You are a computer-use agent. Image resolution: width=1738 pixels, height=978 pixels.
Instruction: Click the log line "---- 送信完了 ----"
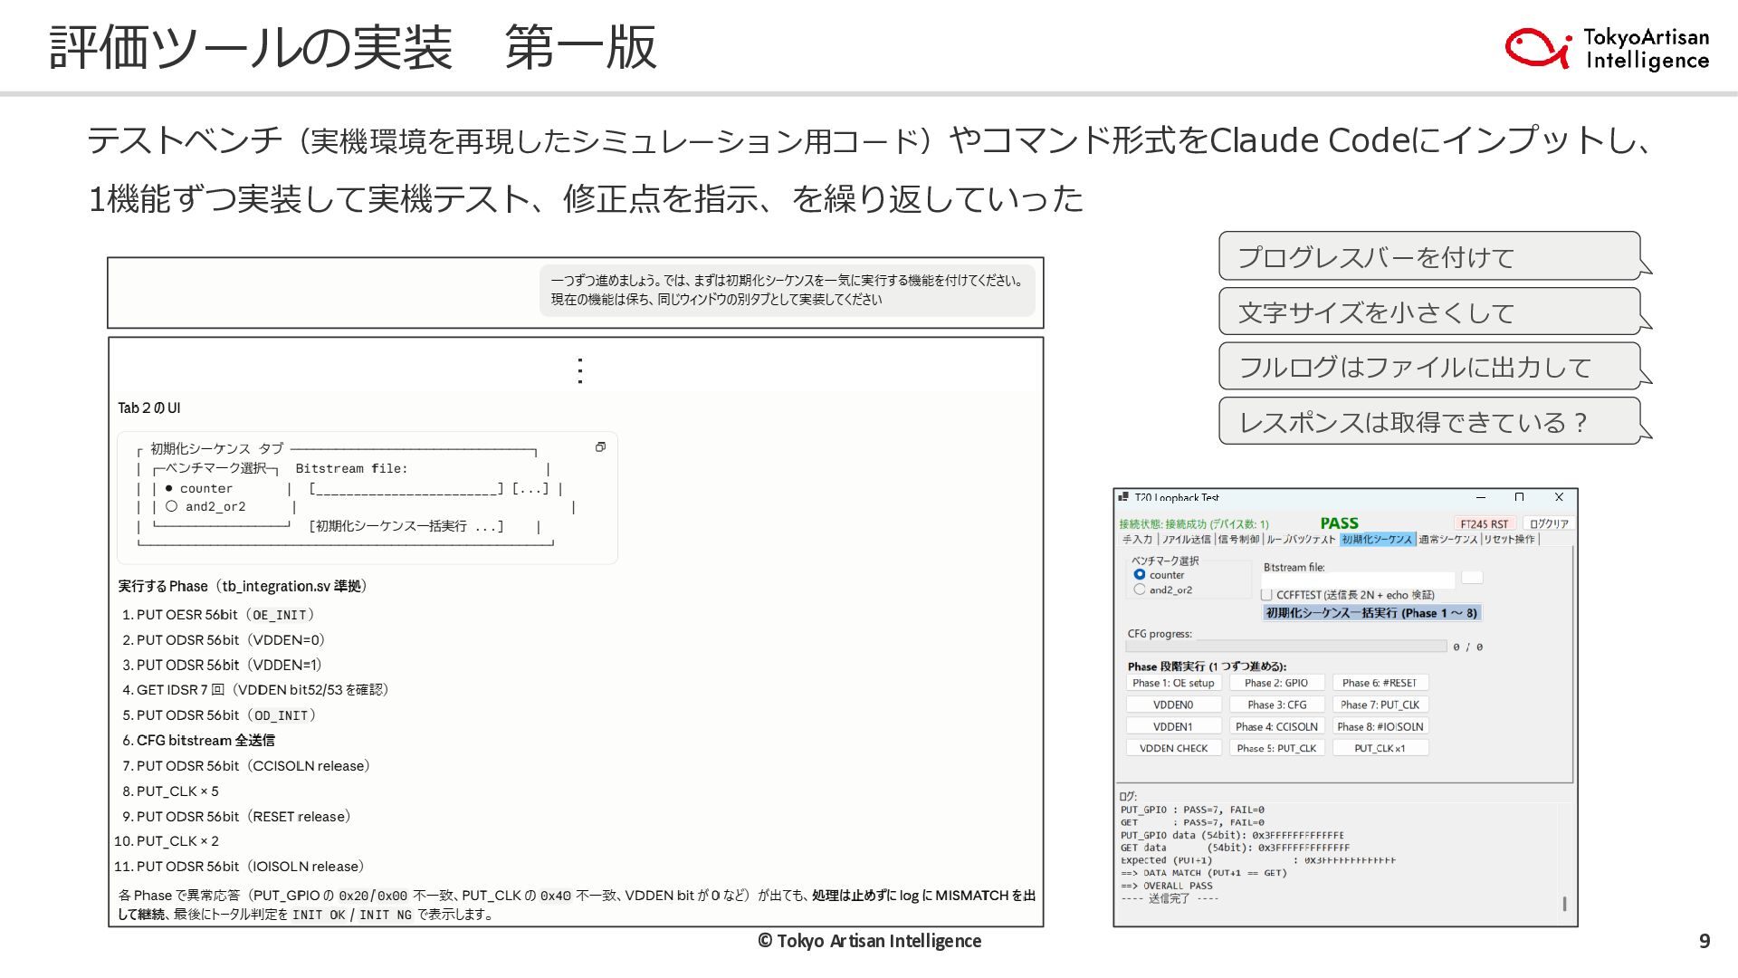1170,898
